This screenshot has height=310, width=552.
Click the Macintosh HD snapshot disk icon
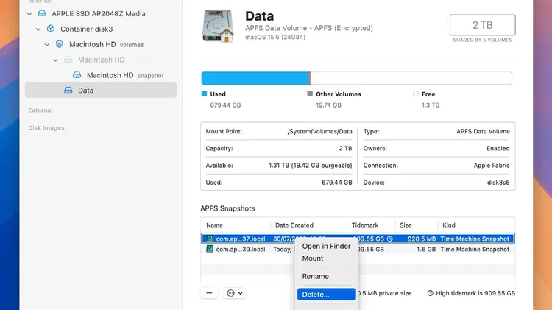77,75
